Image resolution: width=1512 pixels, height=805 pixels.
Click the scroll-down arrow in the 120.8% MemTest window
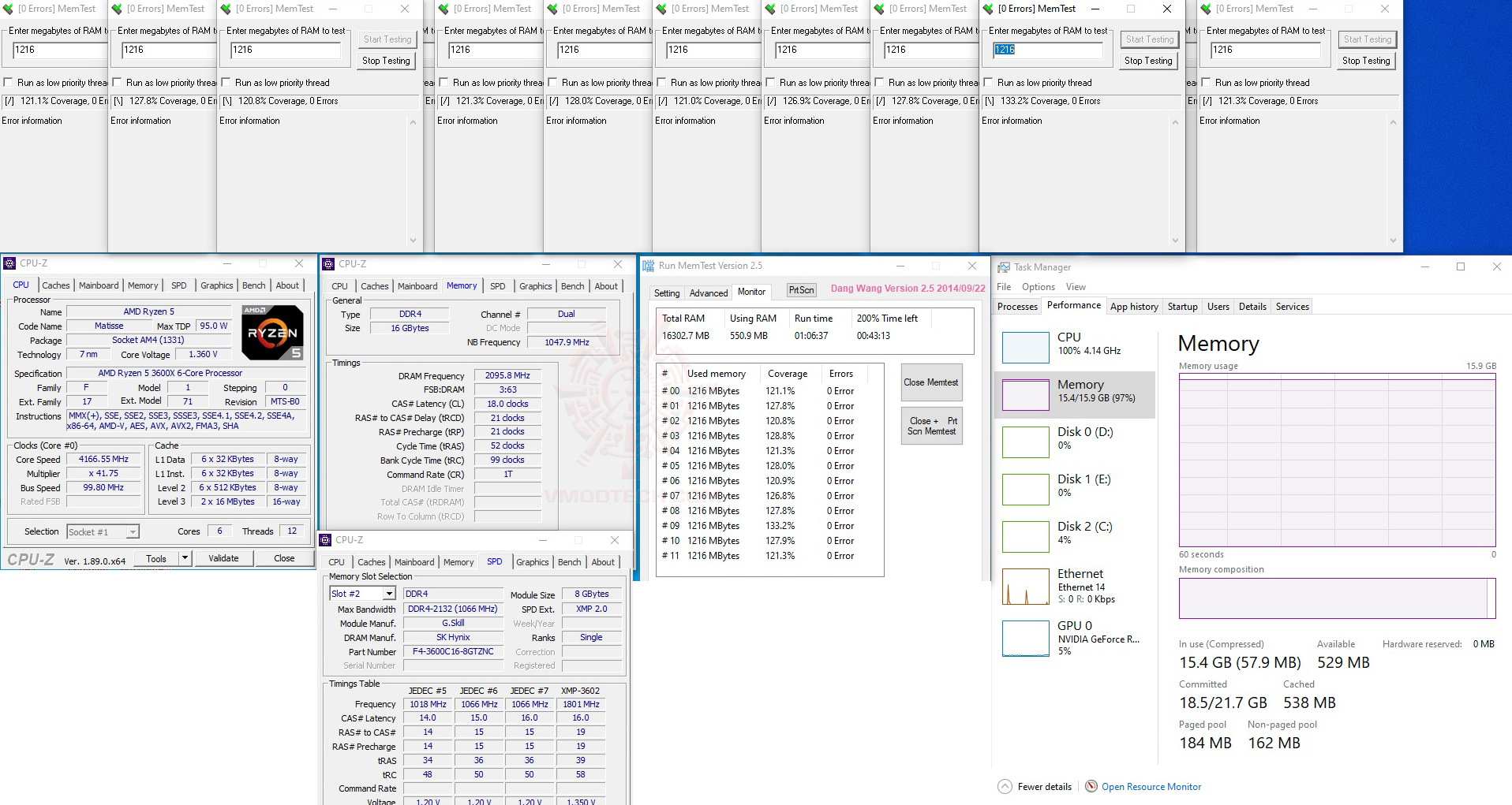[413, 240]
